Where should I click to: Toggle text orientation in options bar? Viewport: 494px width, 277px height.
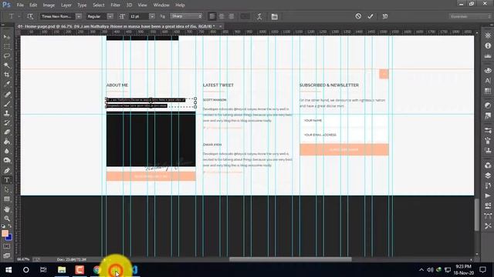30,16
